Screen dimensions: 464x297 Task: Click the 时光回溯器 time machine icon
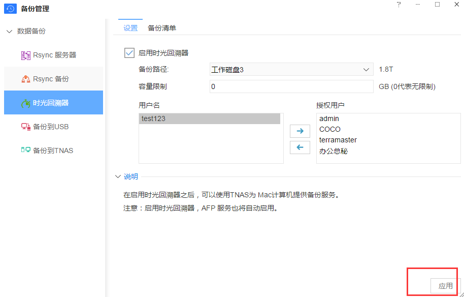pos(26,103)
